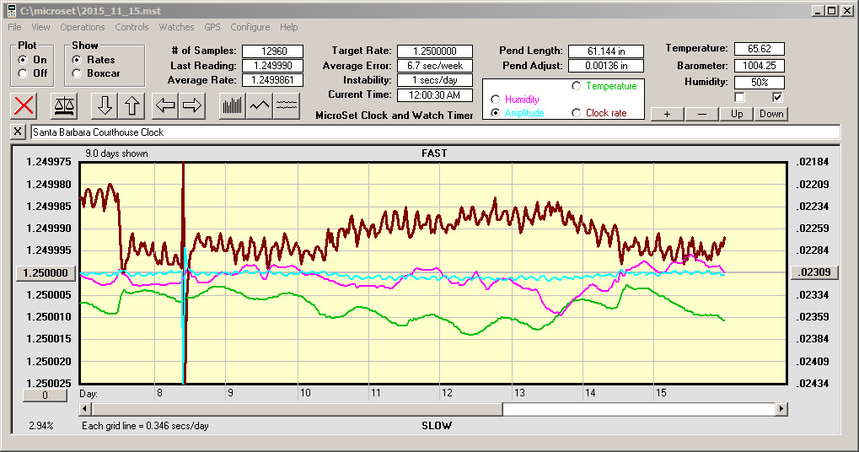Image resolution: width=859 pixels, height=452 pixels.
Task: Select the Humidity trace radio button
Action: (495, 100)
